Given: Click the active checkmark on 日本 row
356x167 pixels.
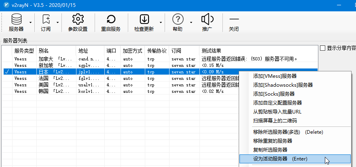Looking at the screenshot, I should point(6,72).
